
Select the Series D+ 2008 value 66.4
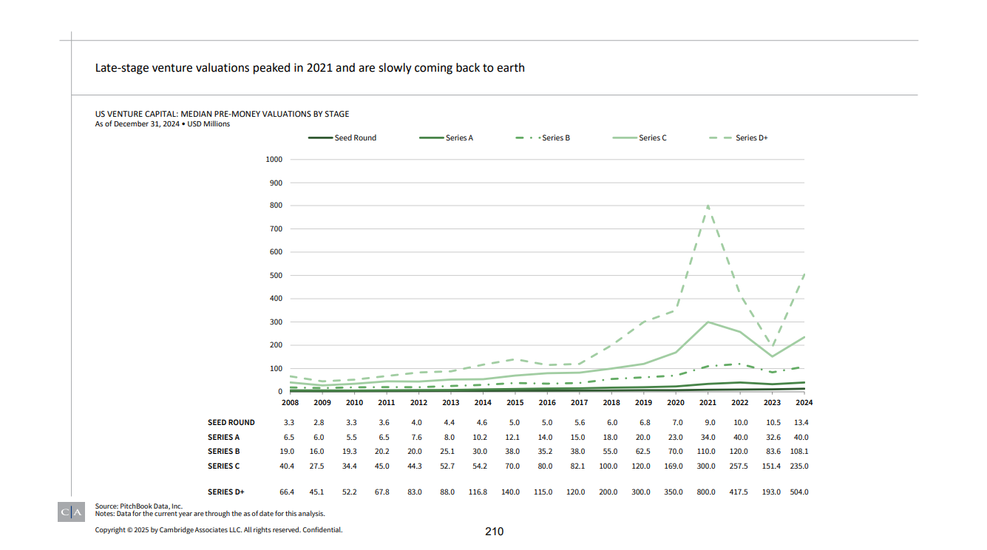[x=288, y=492]
